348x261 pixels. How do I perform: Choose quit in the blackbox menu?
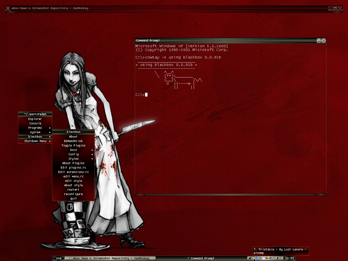[x=73, y=198]
